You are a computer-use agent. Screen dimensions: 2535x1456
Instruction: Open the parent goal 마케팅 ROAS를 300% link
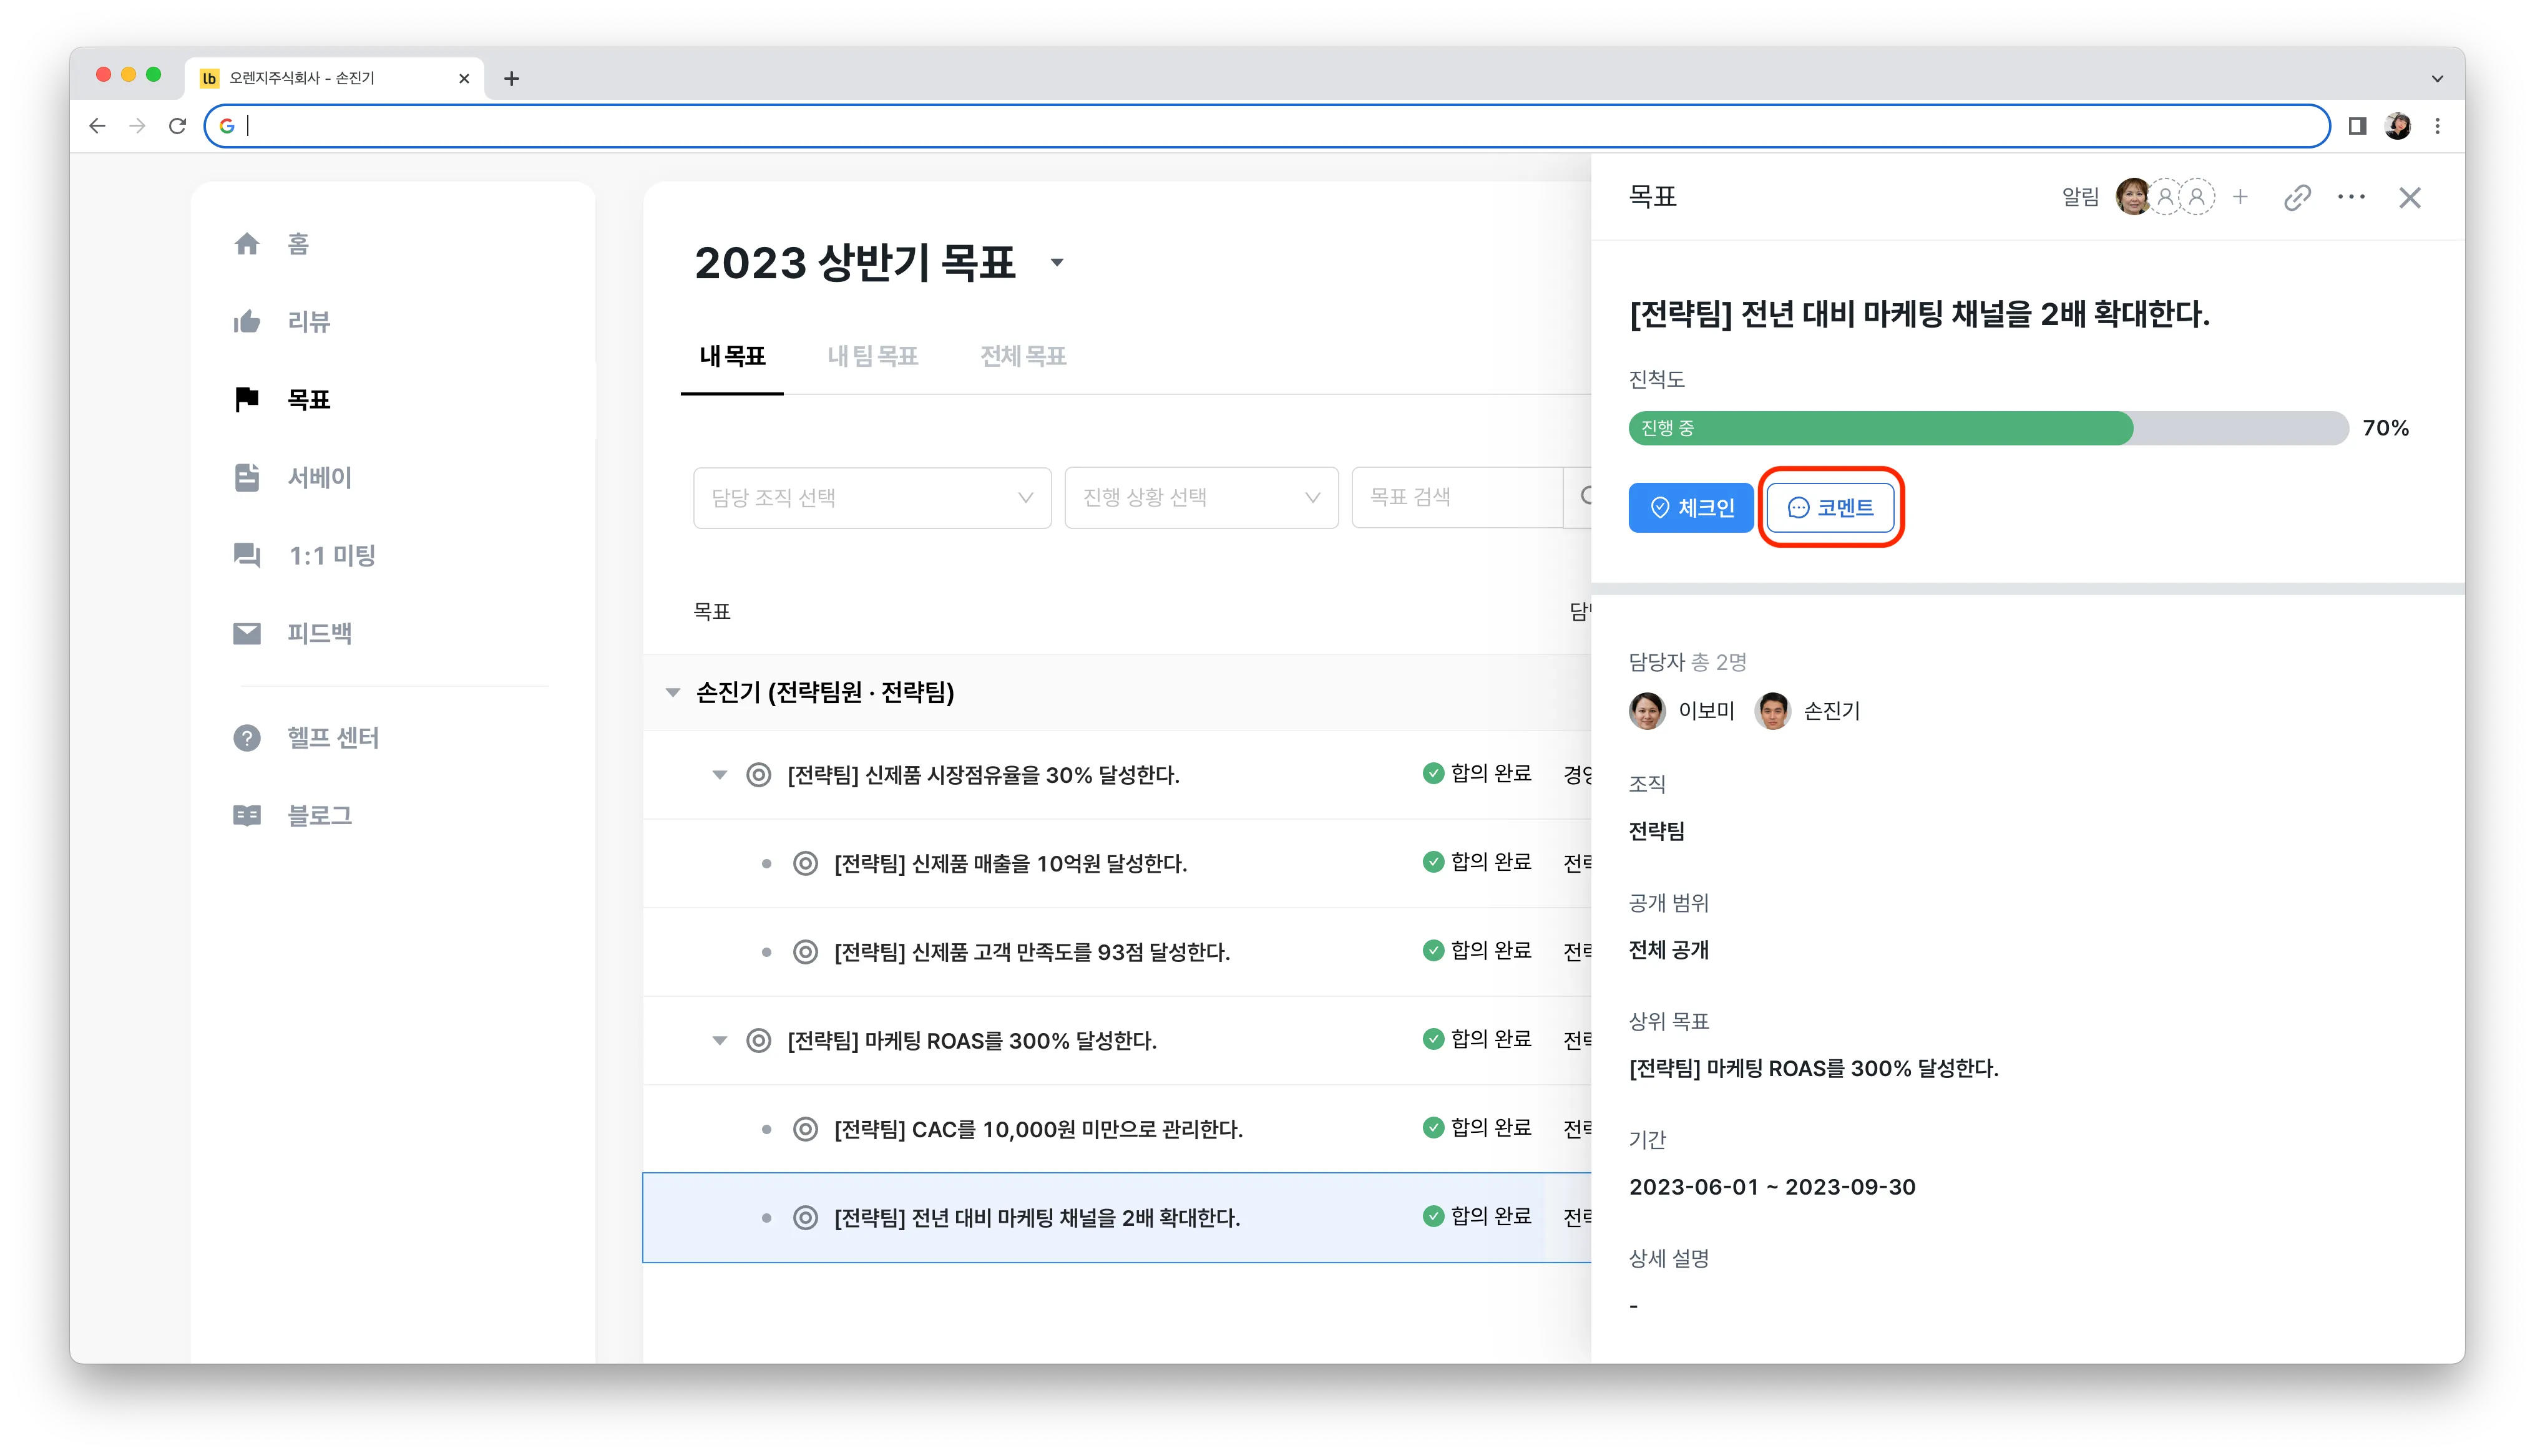[x=1813, y=1068]
